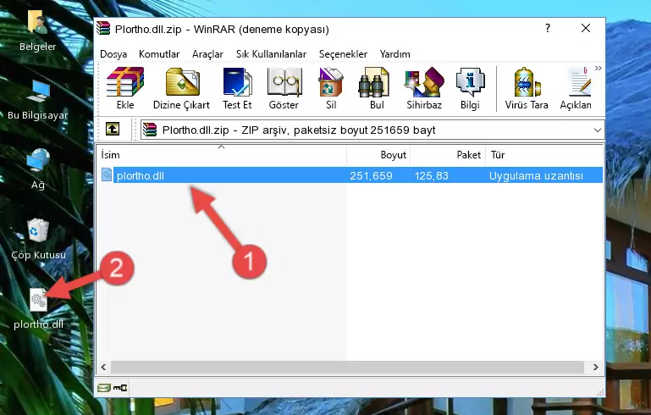Open the Yardım menu
The height and width of the screenshot is (415, 651).
click(394, 54)
